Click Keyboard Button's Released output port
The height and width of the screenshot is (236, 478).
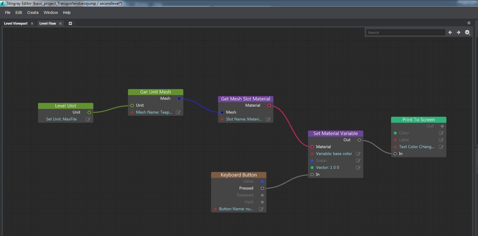[262, 195]
